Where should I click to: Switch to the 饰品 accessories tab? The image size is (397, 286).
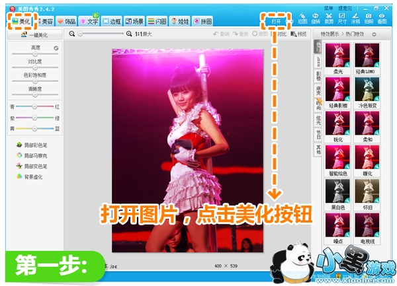pyautogui.click(x=66, y=22)
